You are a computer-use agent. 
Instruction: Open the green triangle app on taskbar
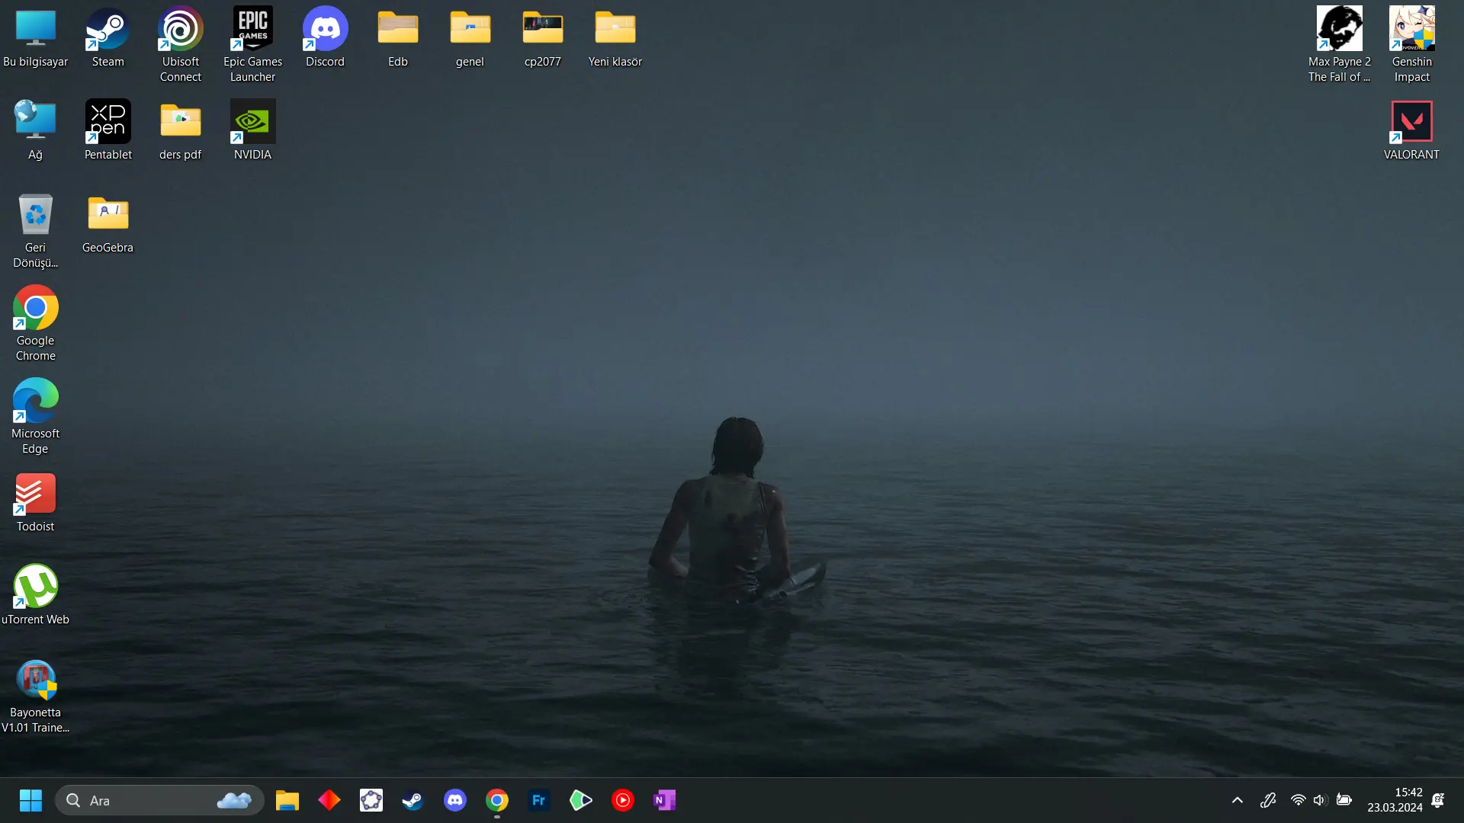[x=581, y=800]
